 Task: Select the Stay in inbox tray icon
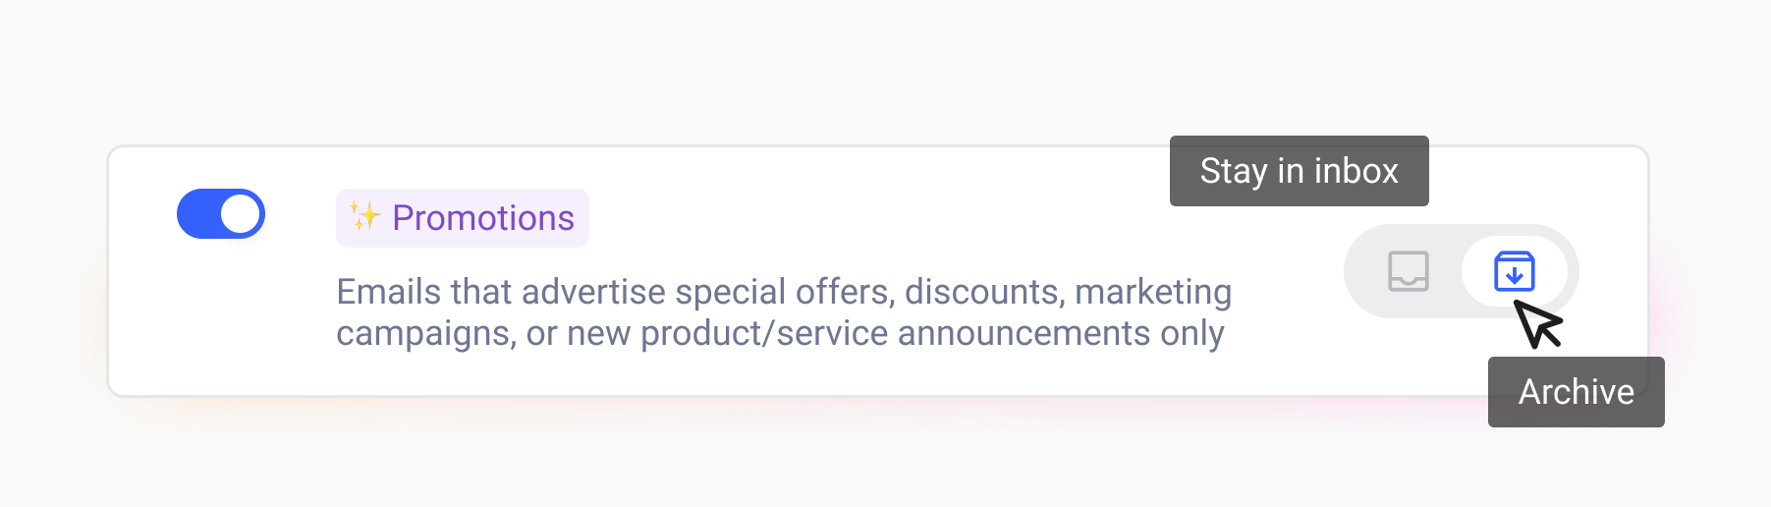1408,271
